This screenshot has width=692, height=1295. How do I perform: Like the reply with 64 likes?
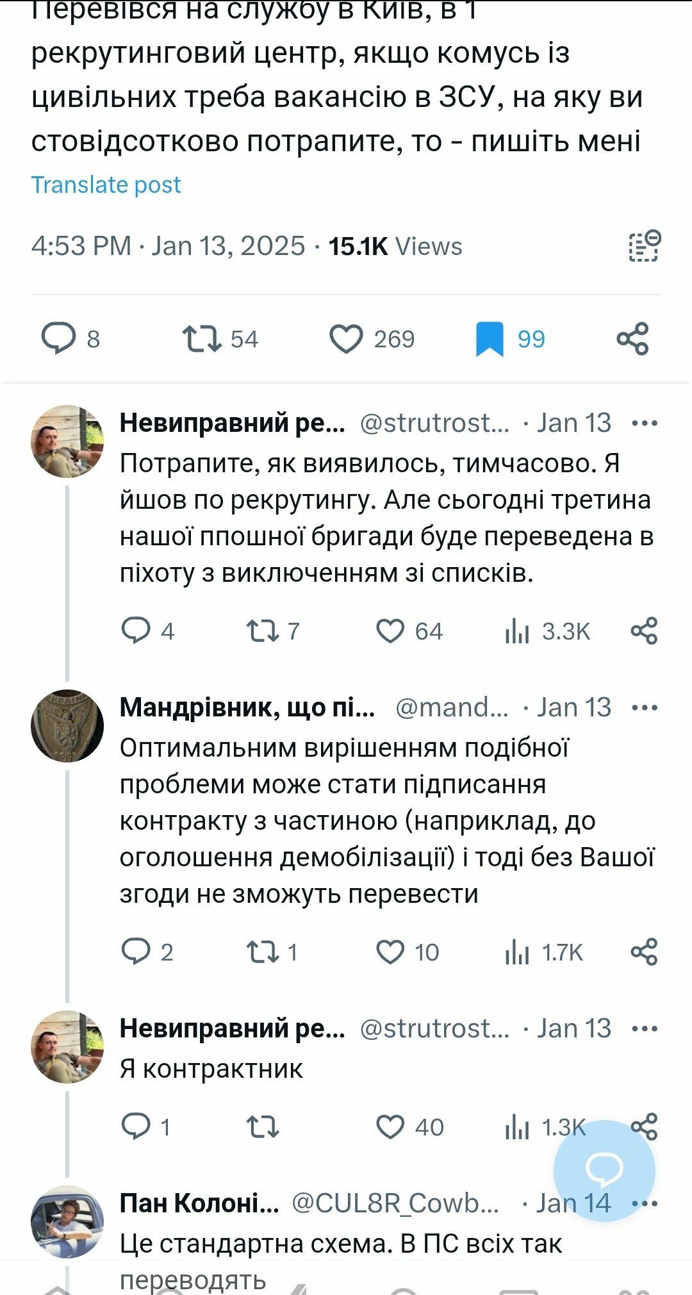click(390, 631)
